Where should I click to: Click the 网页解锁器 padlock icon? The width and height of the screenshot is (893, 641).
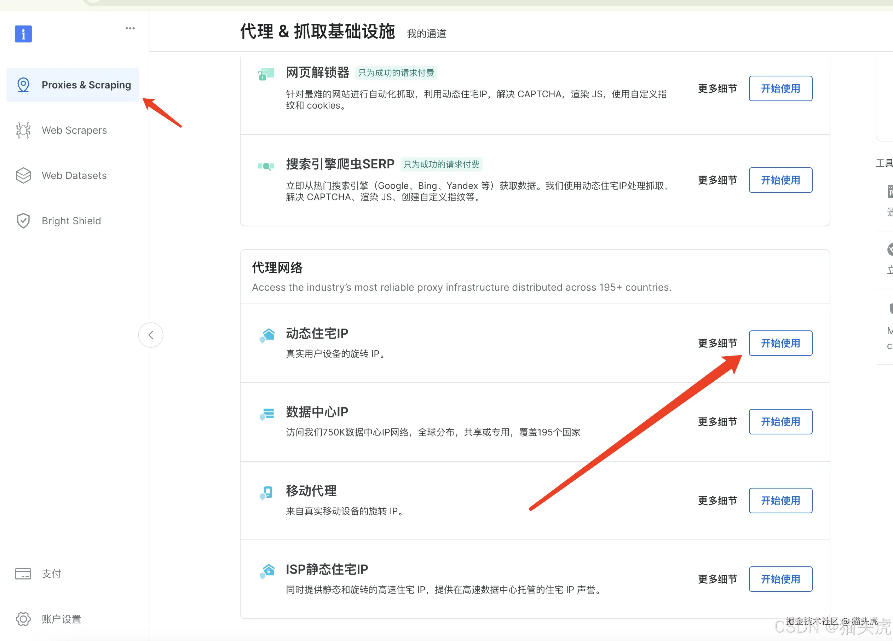click(265, 73)
